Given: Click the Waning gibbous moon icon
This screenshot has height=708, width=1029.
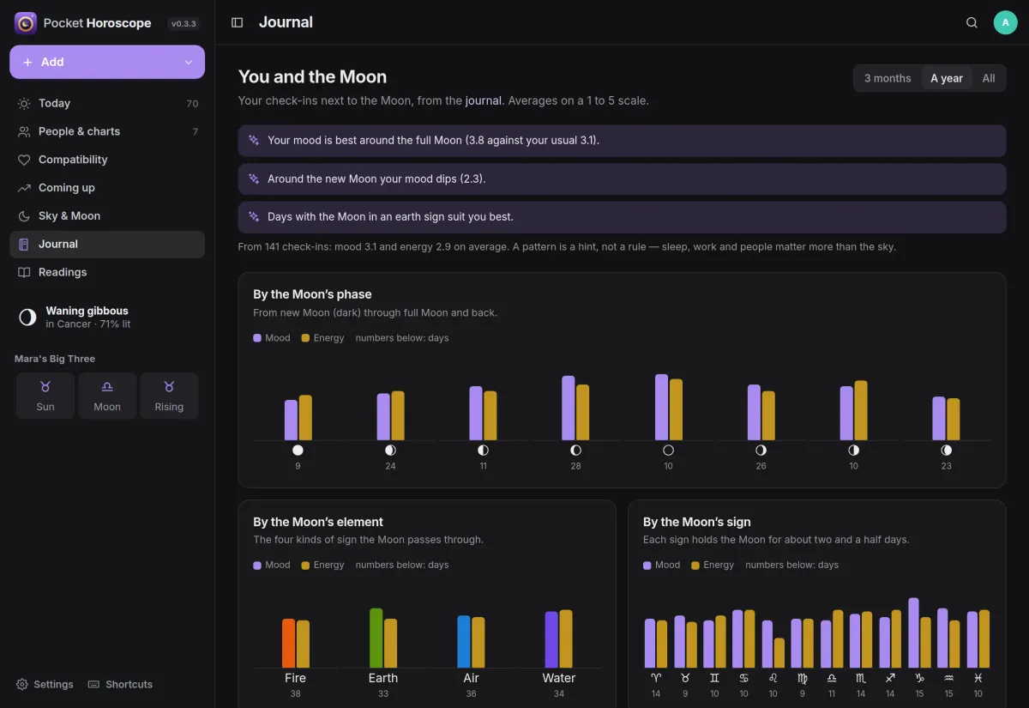Looking at the screenshot, I should [27, 318].
